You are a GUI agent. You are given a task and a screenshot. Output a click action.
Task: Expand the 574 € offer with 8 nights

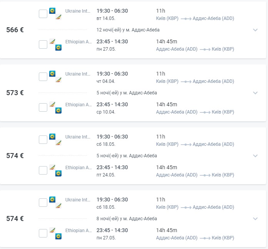tap(255, 219)
